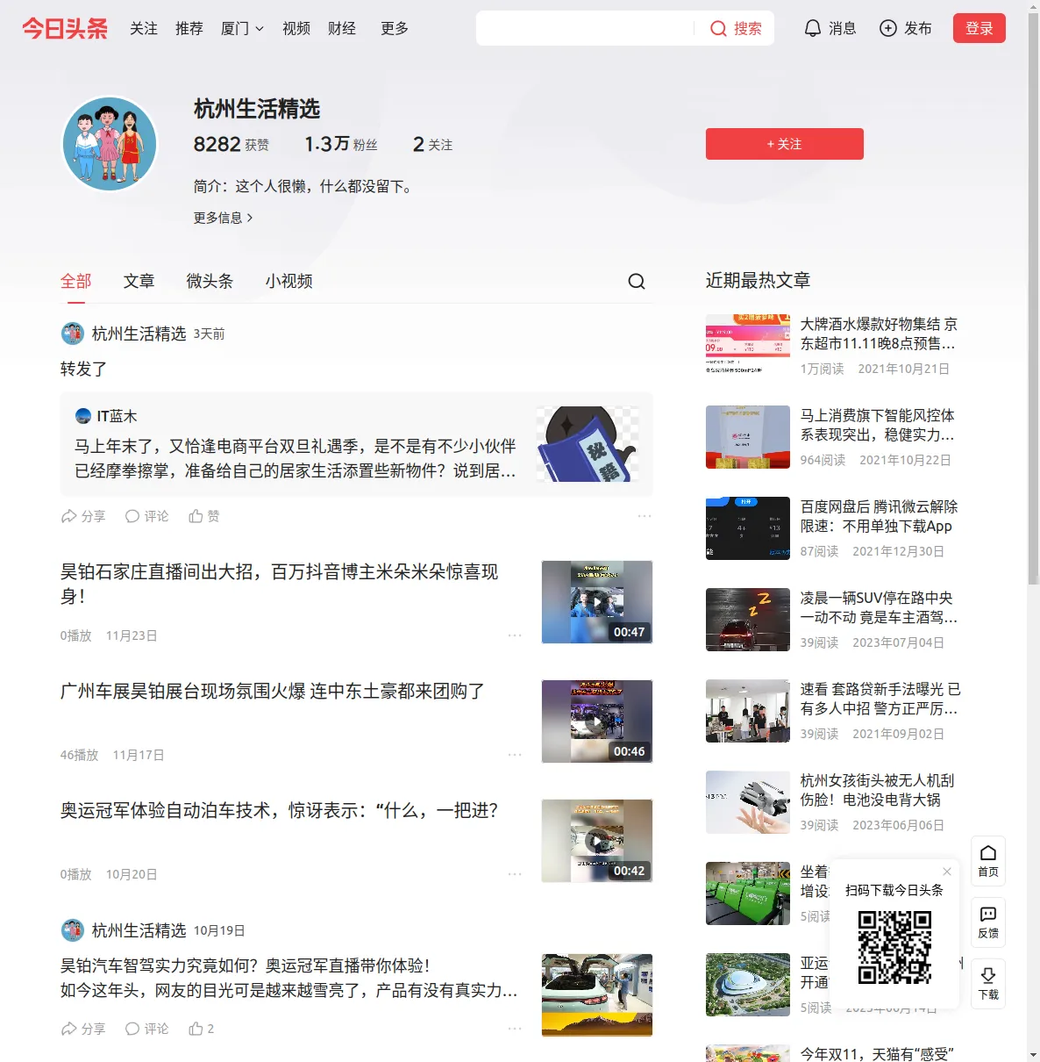Screen dimensions: 1040x1062
Task: Open thumbnail of 昊铂汽车智驾实力 post
Action: [597, 995]
